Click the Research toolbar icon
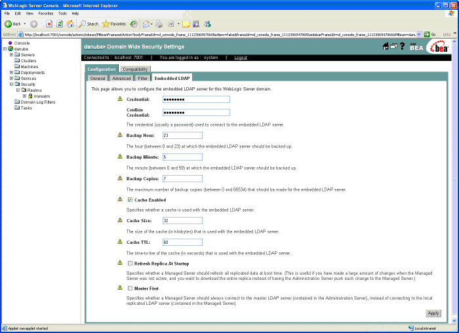Screen dimensions: 459x333 pyautogui.click(x=196, y=24)
